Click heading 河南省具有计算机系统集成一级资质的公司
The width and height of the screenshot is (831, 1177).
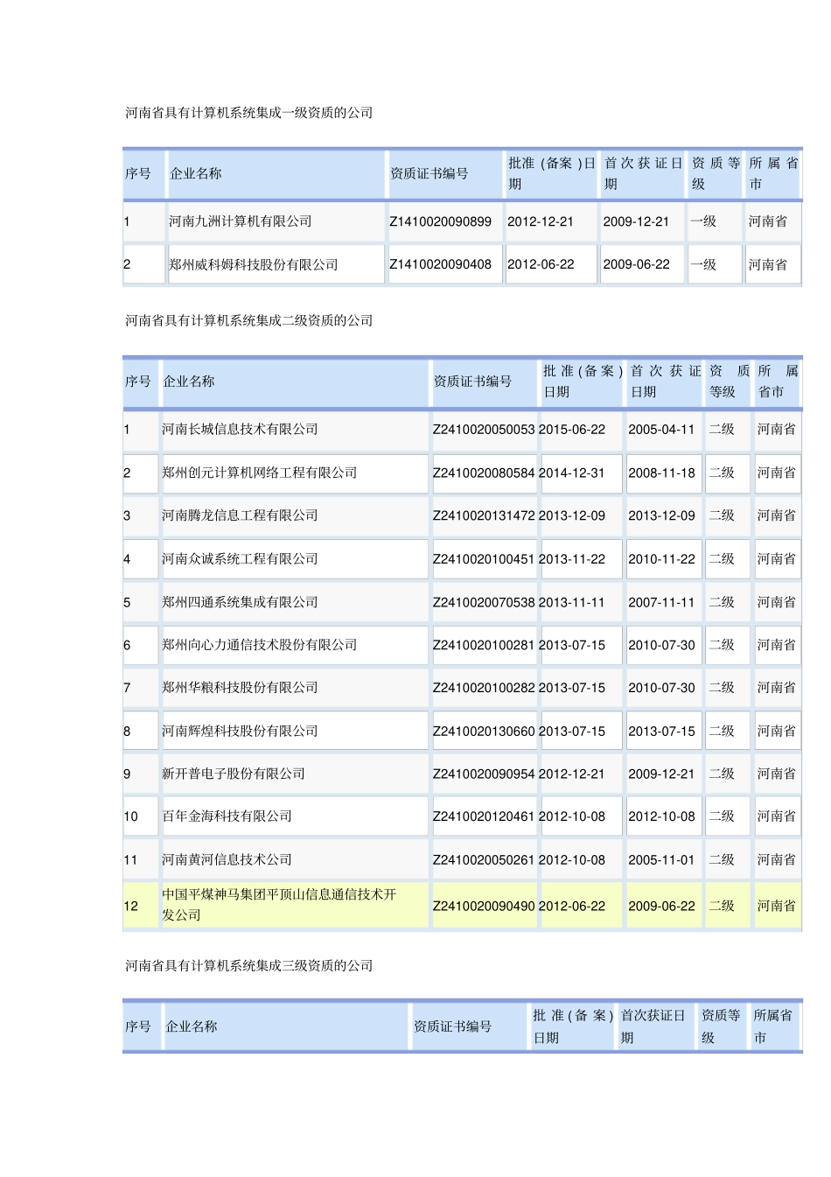click(249, 113)
